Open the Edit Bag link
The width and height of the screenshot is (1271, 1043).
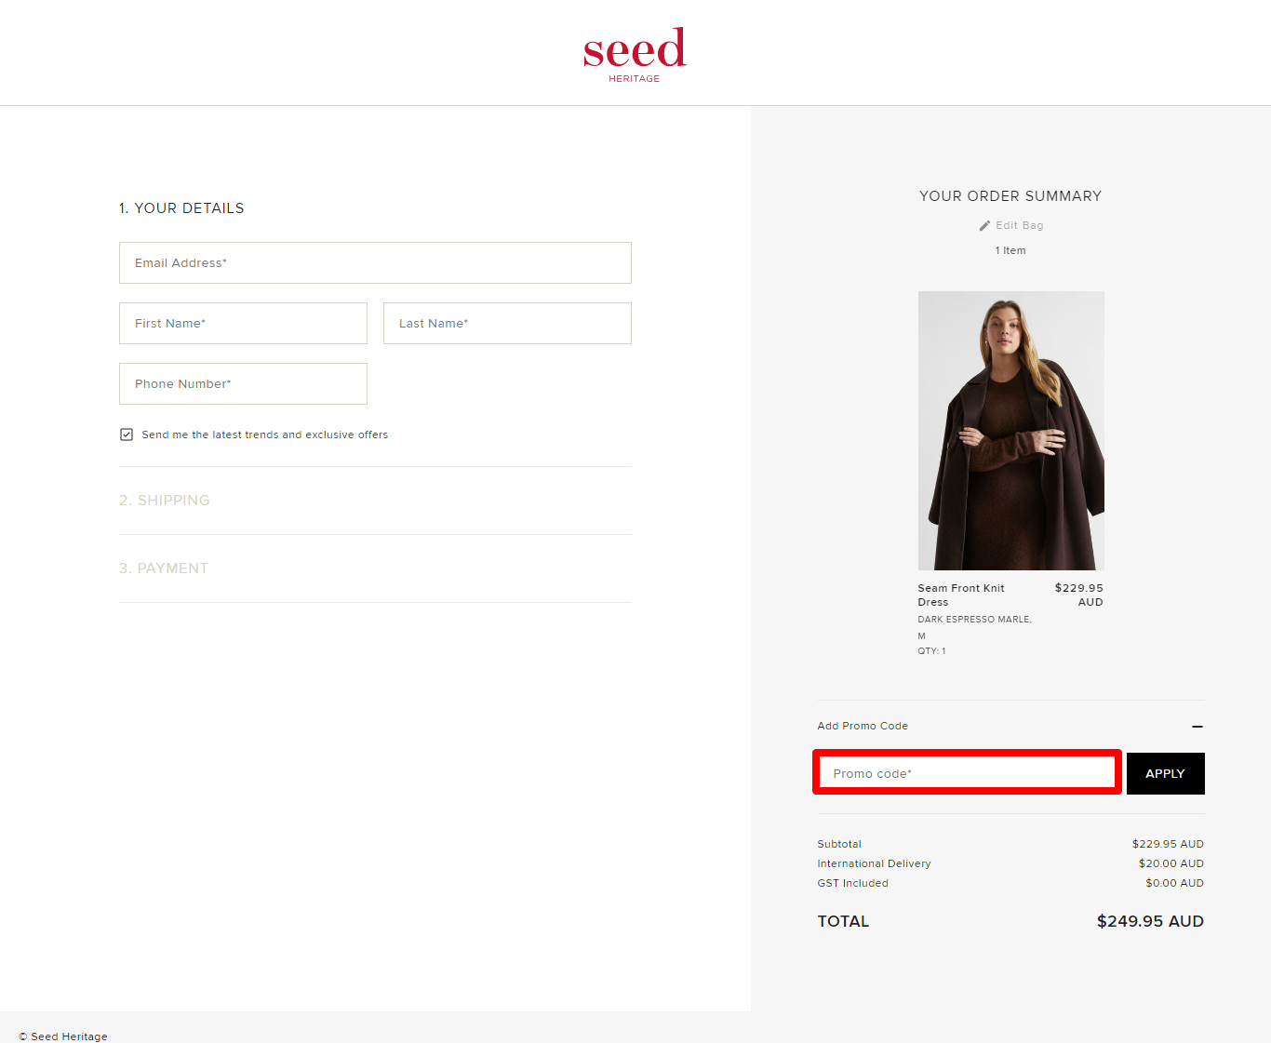(1019, 225)
